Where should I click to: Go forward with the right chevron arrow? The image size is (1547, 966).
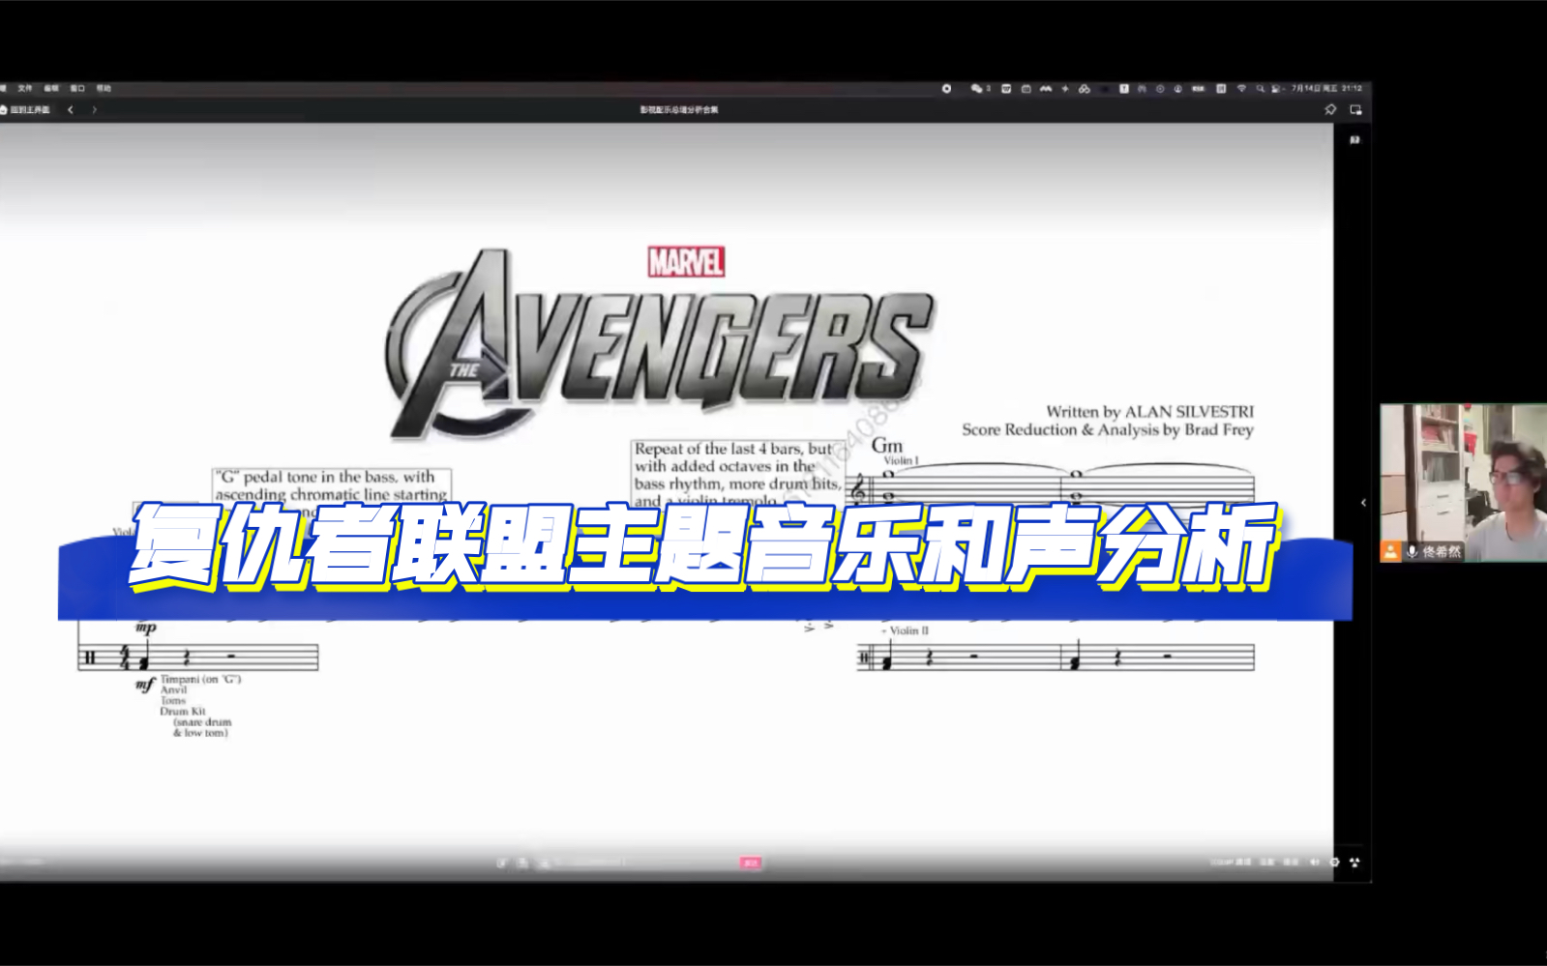pos(94,109)
